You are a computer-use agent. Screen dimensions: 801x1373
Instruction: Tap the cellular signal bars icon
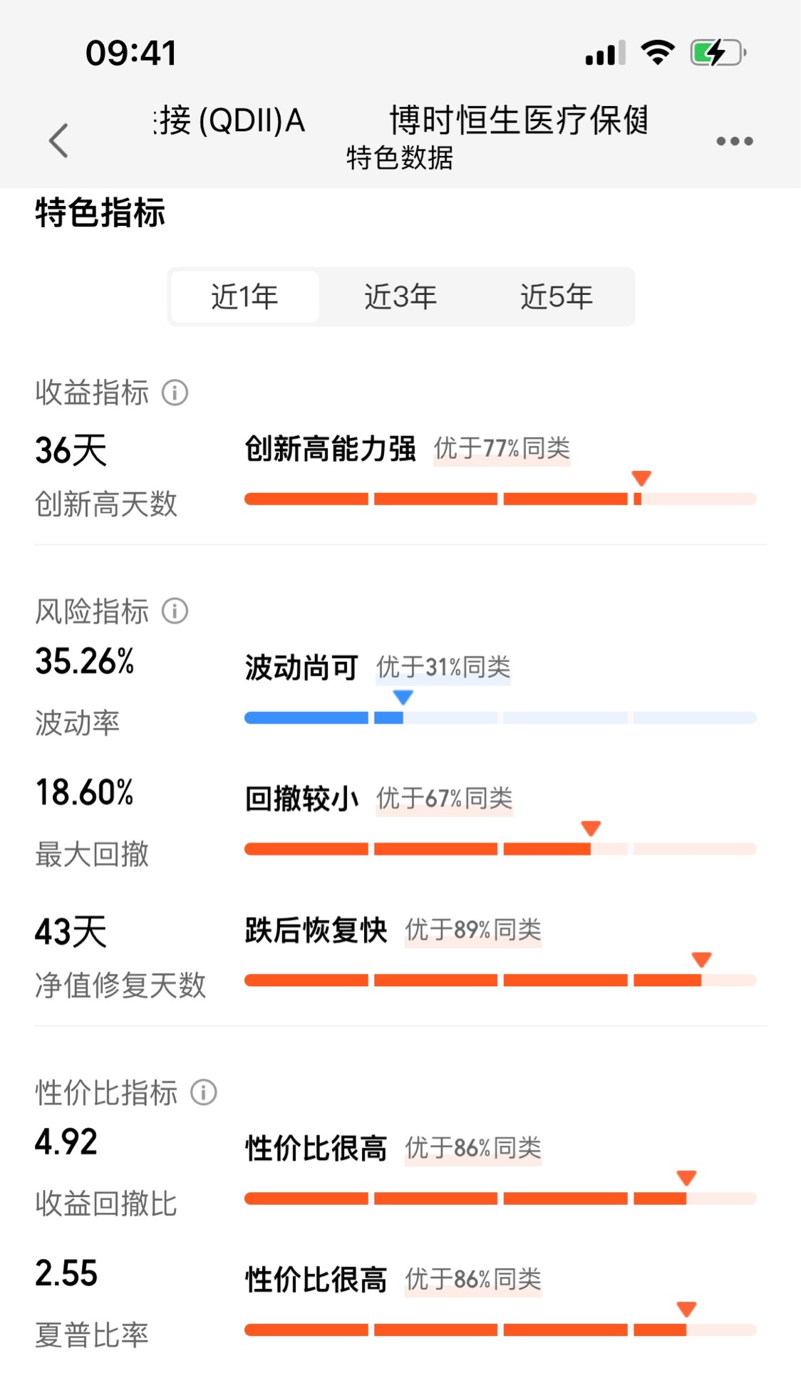pos(606,53)
